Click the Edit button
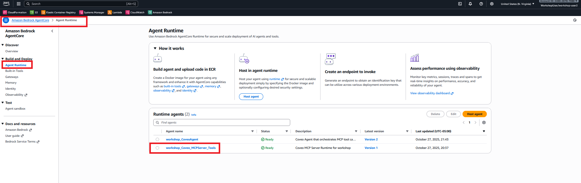The image size is (581, 183). coord(453,114)
